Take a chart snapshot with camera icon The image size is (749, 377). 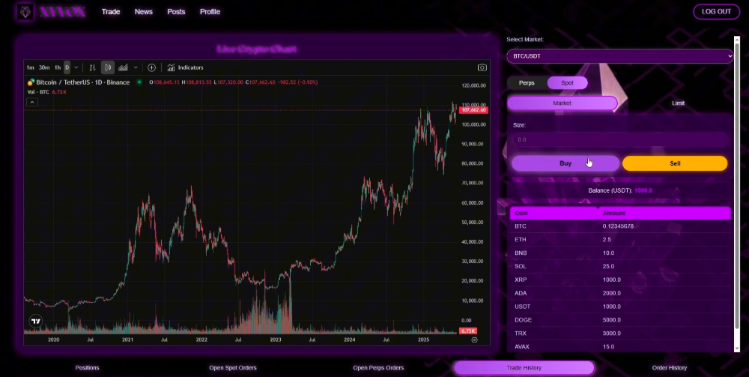point(482,67)
